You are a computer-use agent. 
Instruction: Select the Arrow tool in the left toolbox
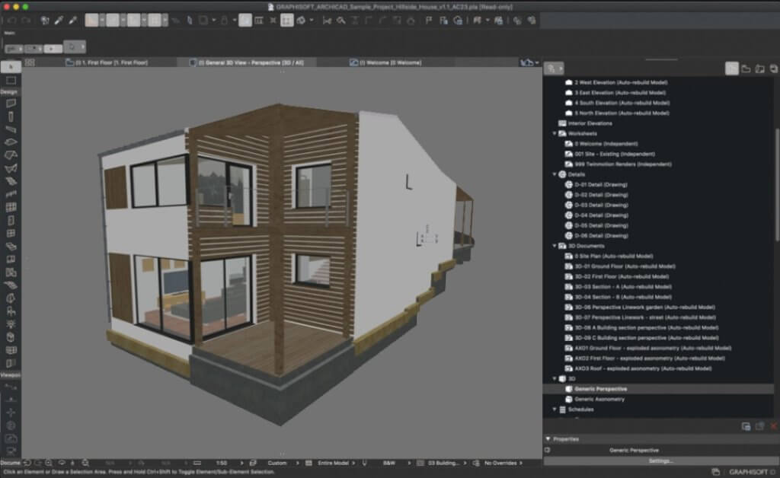click(10, 67)
